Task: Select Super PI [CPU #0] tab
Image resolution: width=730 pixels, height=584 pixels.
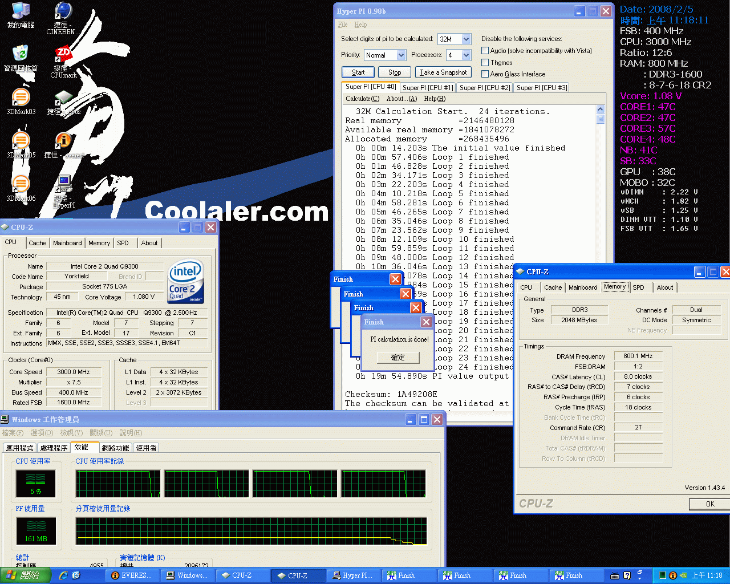Action: (x=370, y=87)
